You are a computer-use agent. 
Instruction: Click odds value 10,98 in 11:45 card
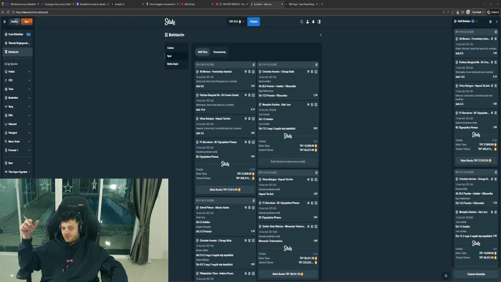(x=252, y=169)
